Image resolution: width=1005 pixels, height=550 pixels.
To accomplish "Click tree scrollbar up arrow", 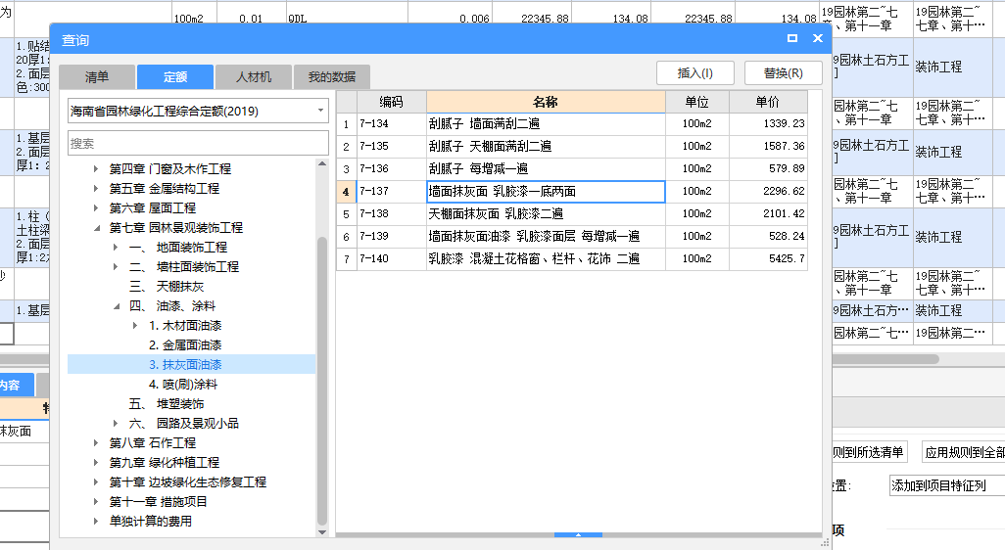I will pos(321,163).
